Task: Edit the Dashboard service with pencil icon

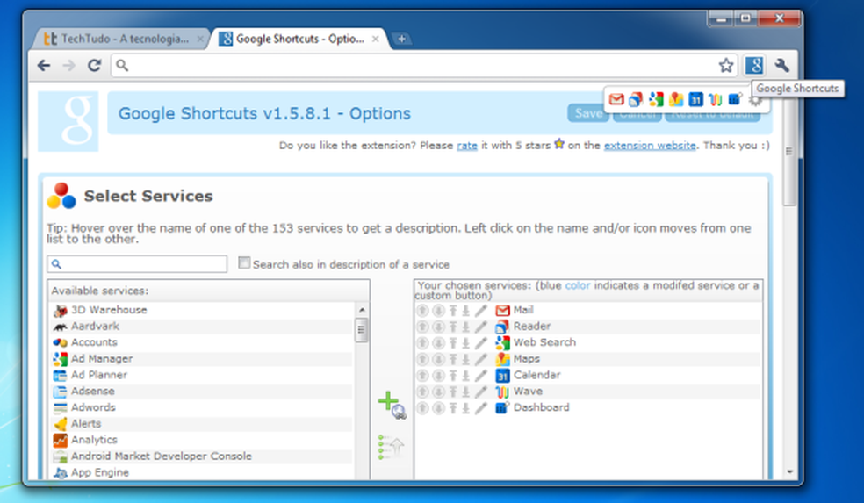Action: (481, 408)
